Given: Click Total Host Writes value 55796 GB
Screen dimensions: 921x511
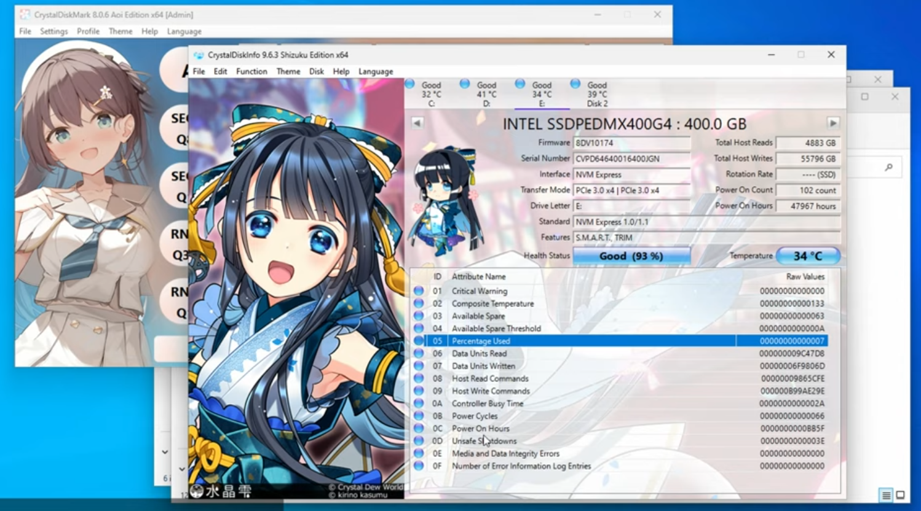Looking at the screenshot, I should coord(808,158).
